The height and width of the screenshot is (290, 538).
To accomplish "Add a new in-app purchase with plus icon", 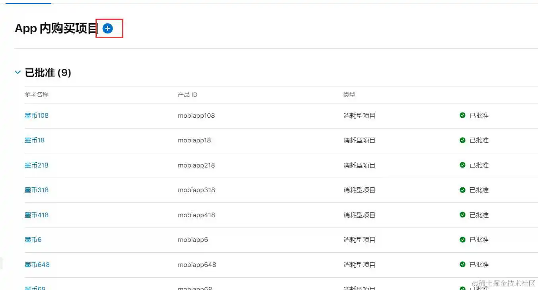I will [107, 28].
